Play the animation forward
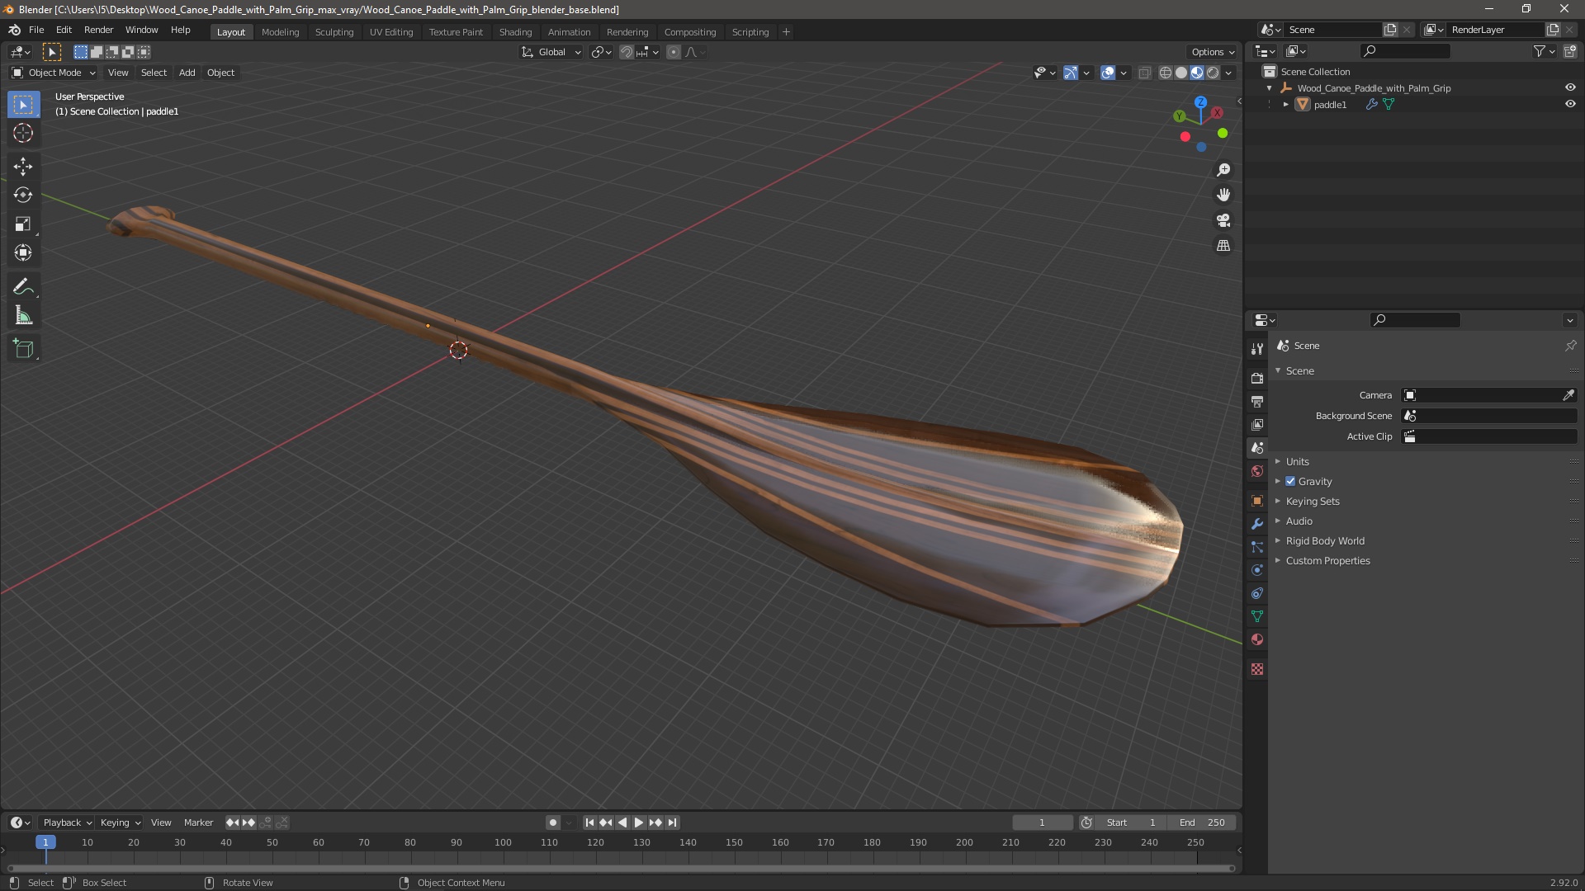 [x=639, y=823]
